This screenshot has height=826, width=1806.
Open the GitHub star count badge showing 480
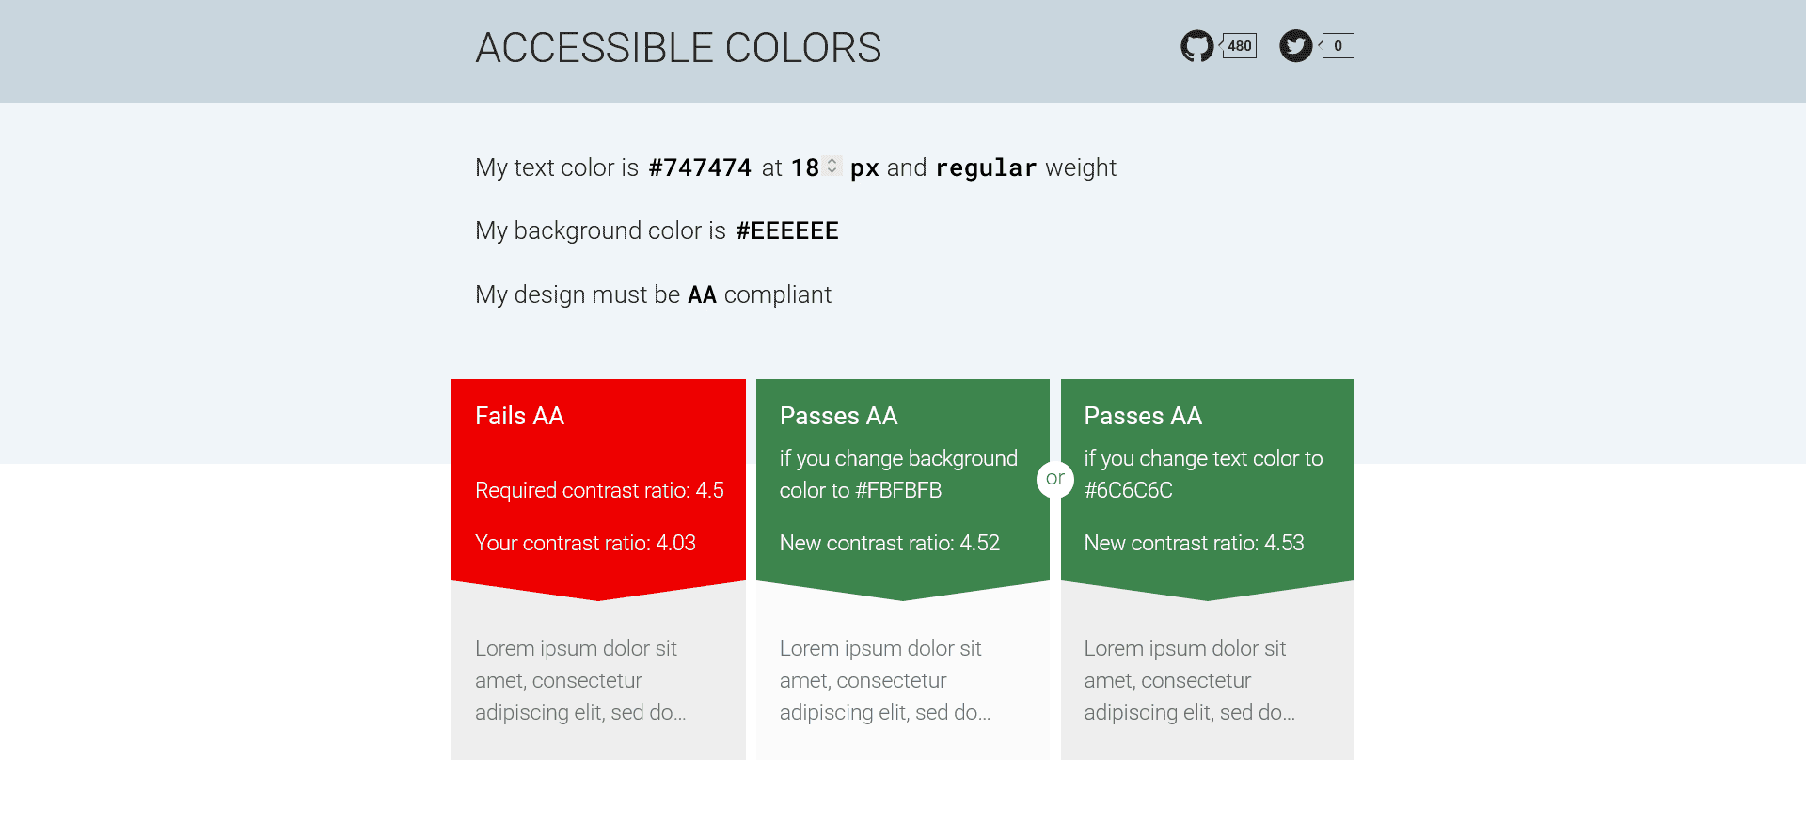(x=1239, y=44)
